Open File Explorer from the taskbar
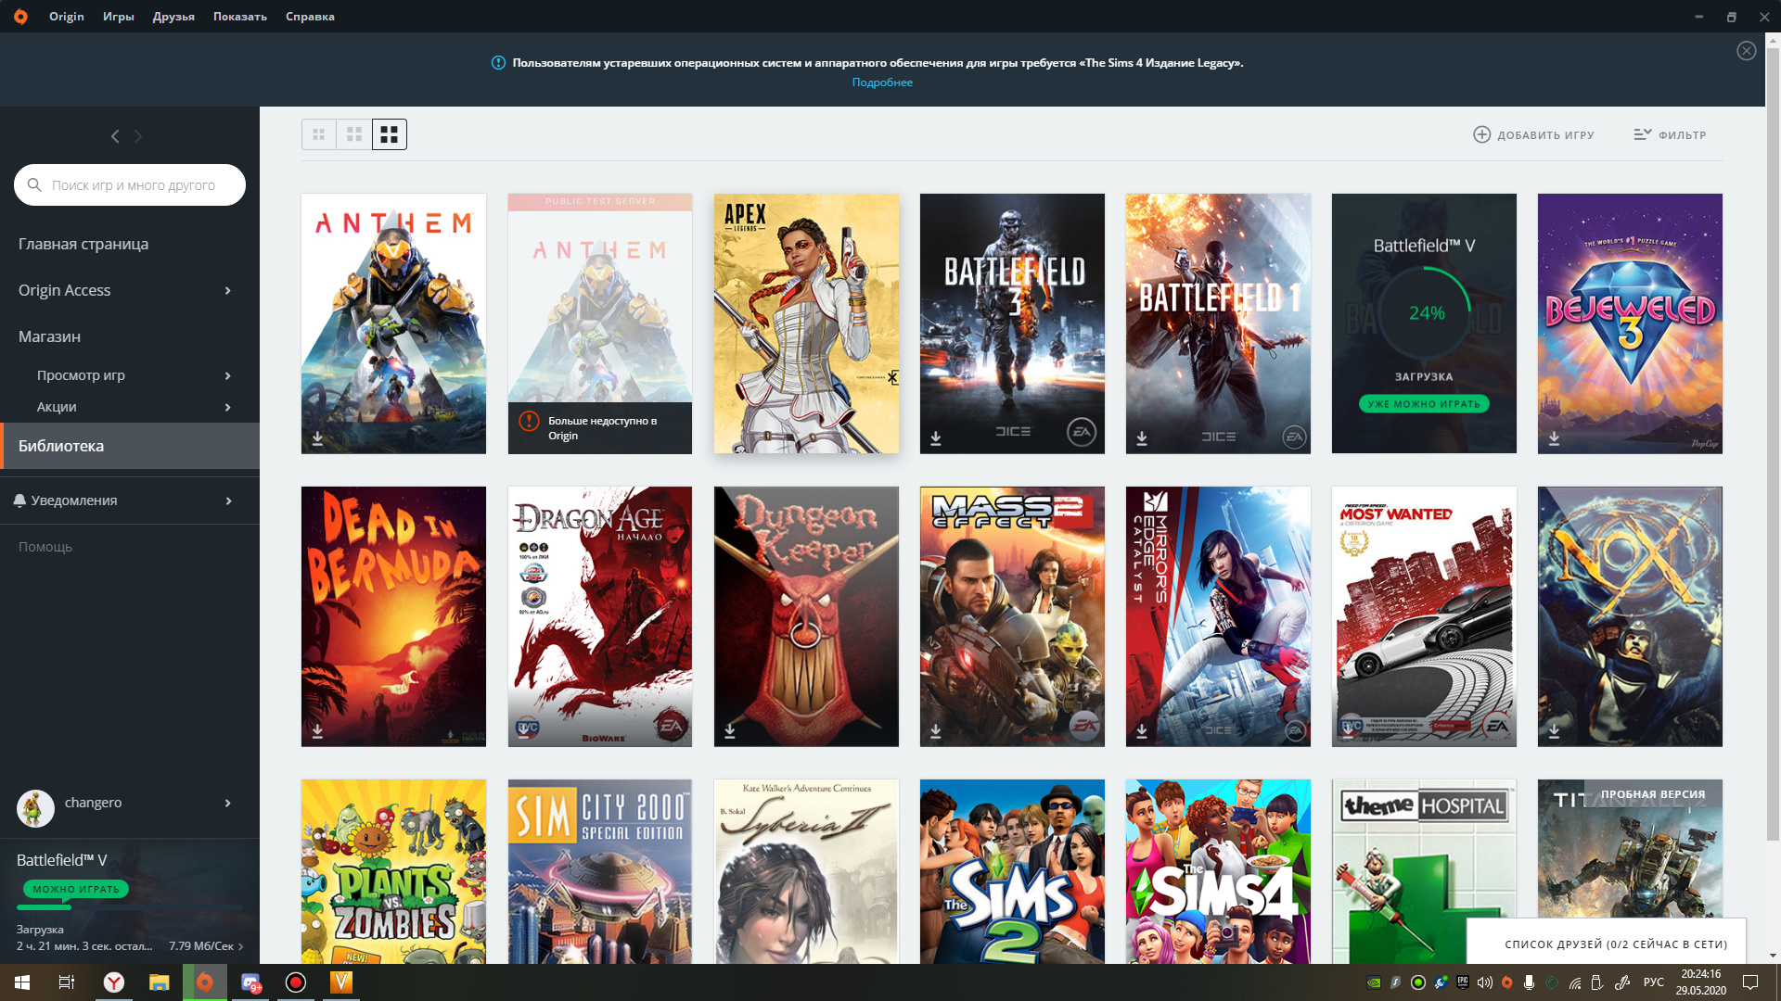1781x1001 pixels. click(x=160, y=982)
